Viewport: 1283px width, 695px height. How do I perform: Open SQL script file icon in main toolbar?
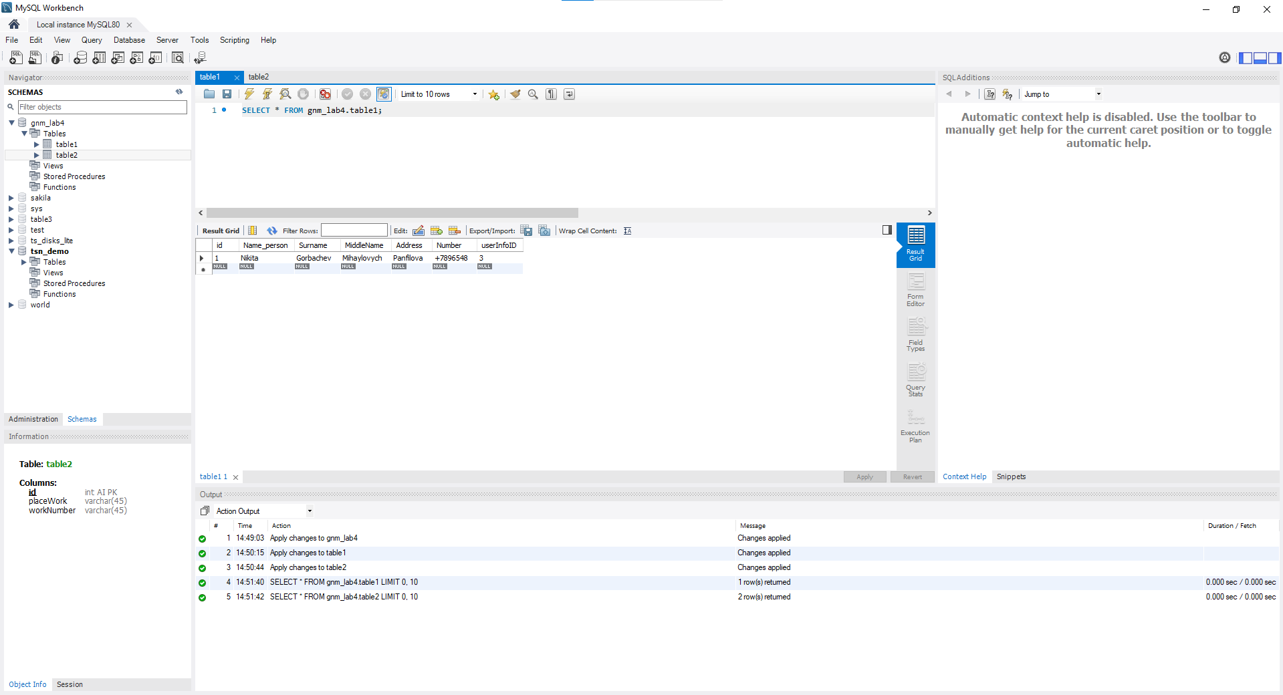tap(35, 58)
